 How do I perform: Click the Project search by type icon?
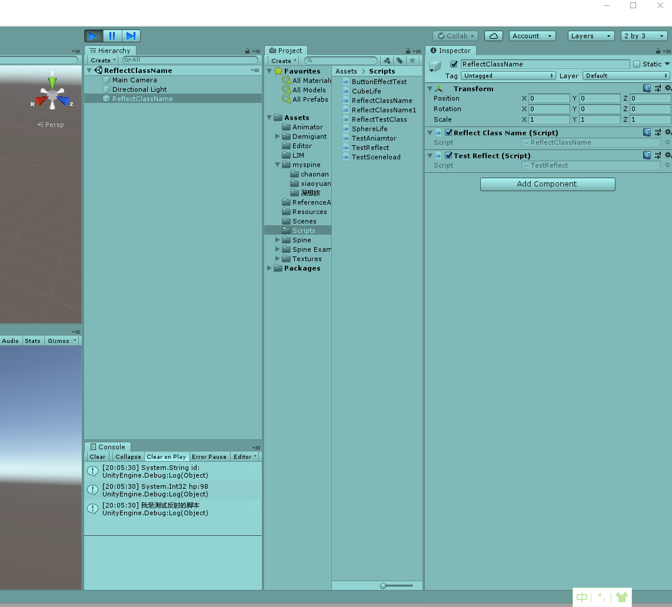coord(387,61)
